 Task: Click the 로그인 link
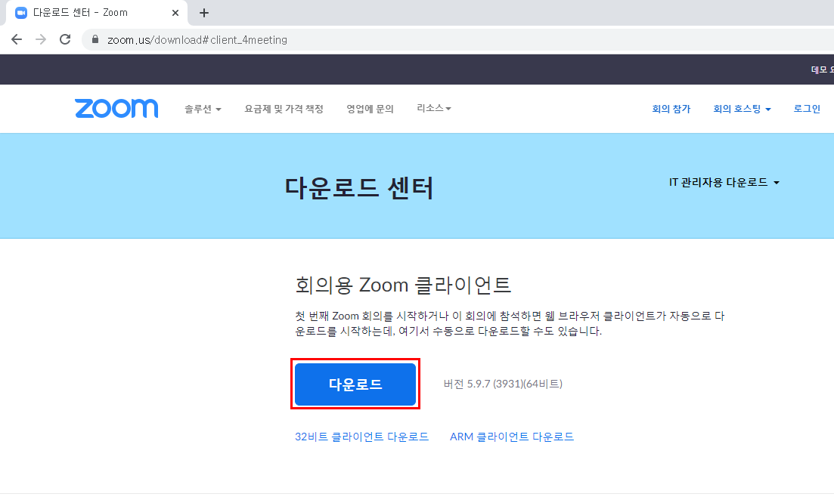point(807,109)
